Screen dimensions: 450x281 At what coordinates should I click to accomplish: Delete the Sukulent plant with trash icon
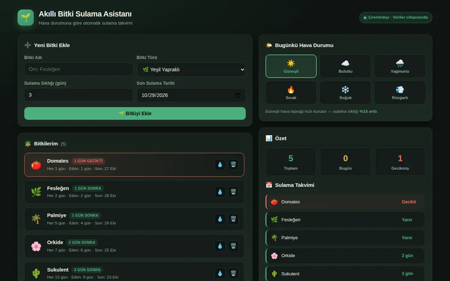click(x=233, y=274)
